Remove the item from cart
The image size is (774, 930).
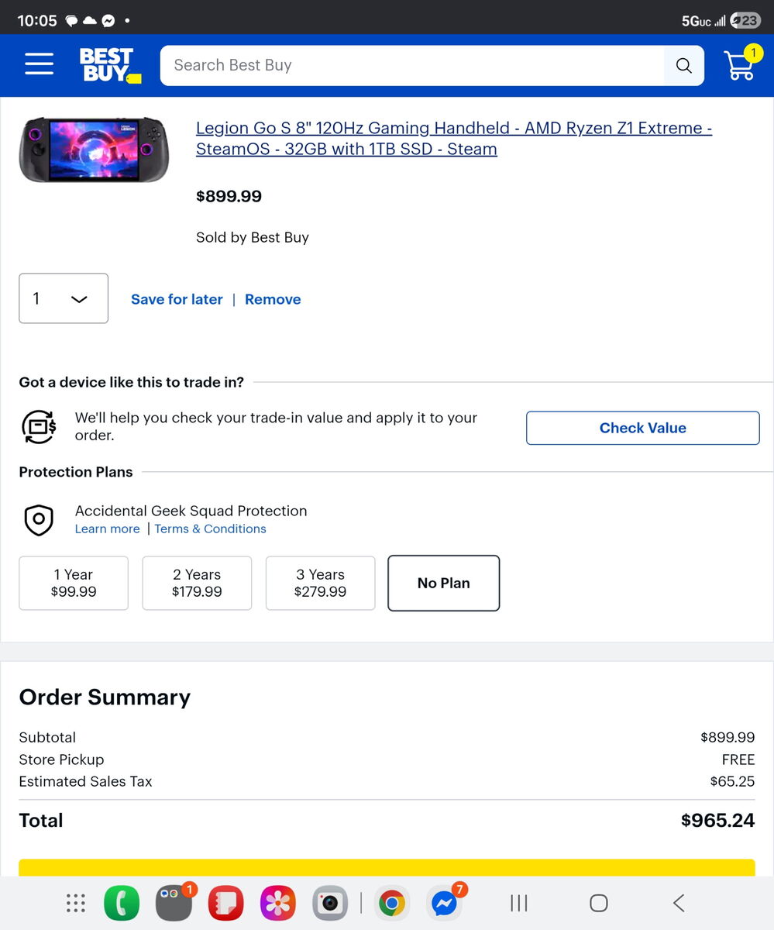click(273, 299)
